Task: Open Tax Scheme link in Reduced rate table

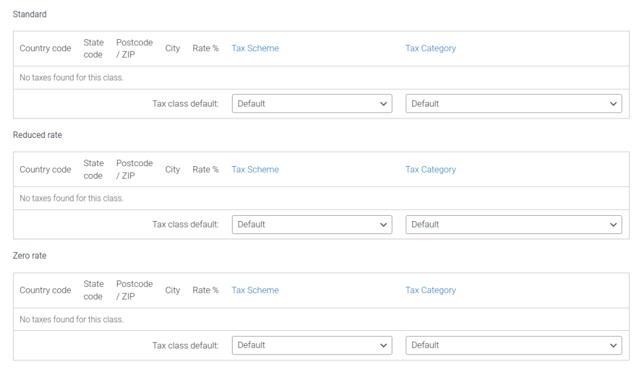Action: pyautogui.click(x=255, y=169)
